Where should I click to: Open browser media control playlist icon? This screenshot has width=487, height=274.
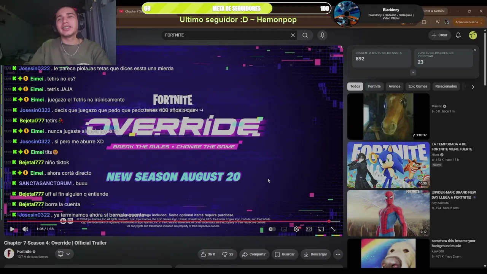point(438,22)
